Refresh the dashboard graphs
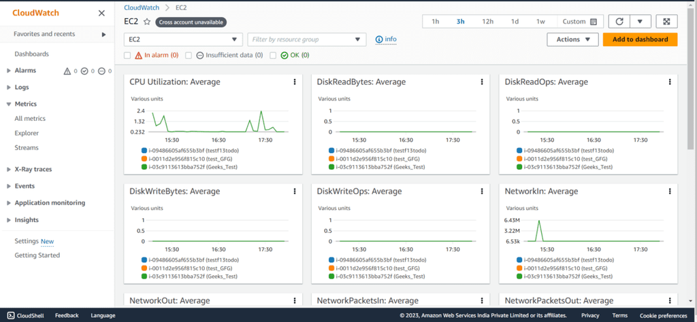 click(x=619, y=21)
